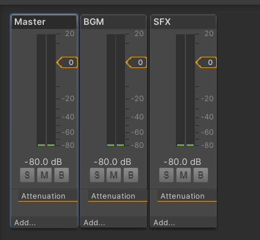Image resolution: width=260 pixels, height=240 pixels.
Task: Click the BGM volume fader handle
Action: point(136,63)
